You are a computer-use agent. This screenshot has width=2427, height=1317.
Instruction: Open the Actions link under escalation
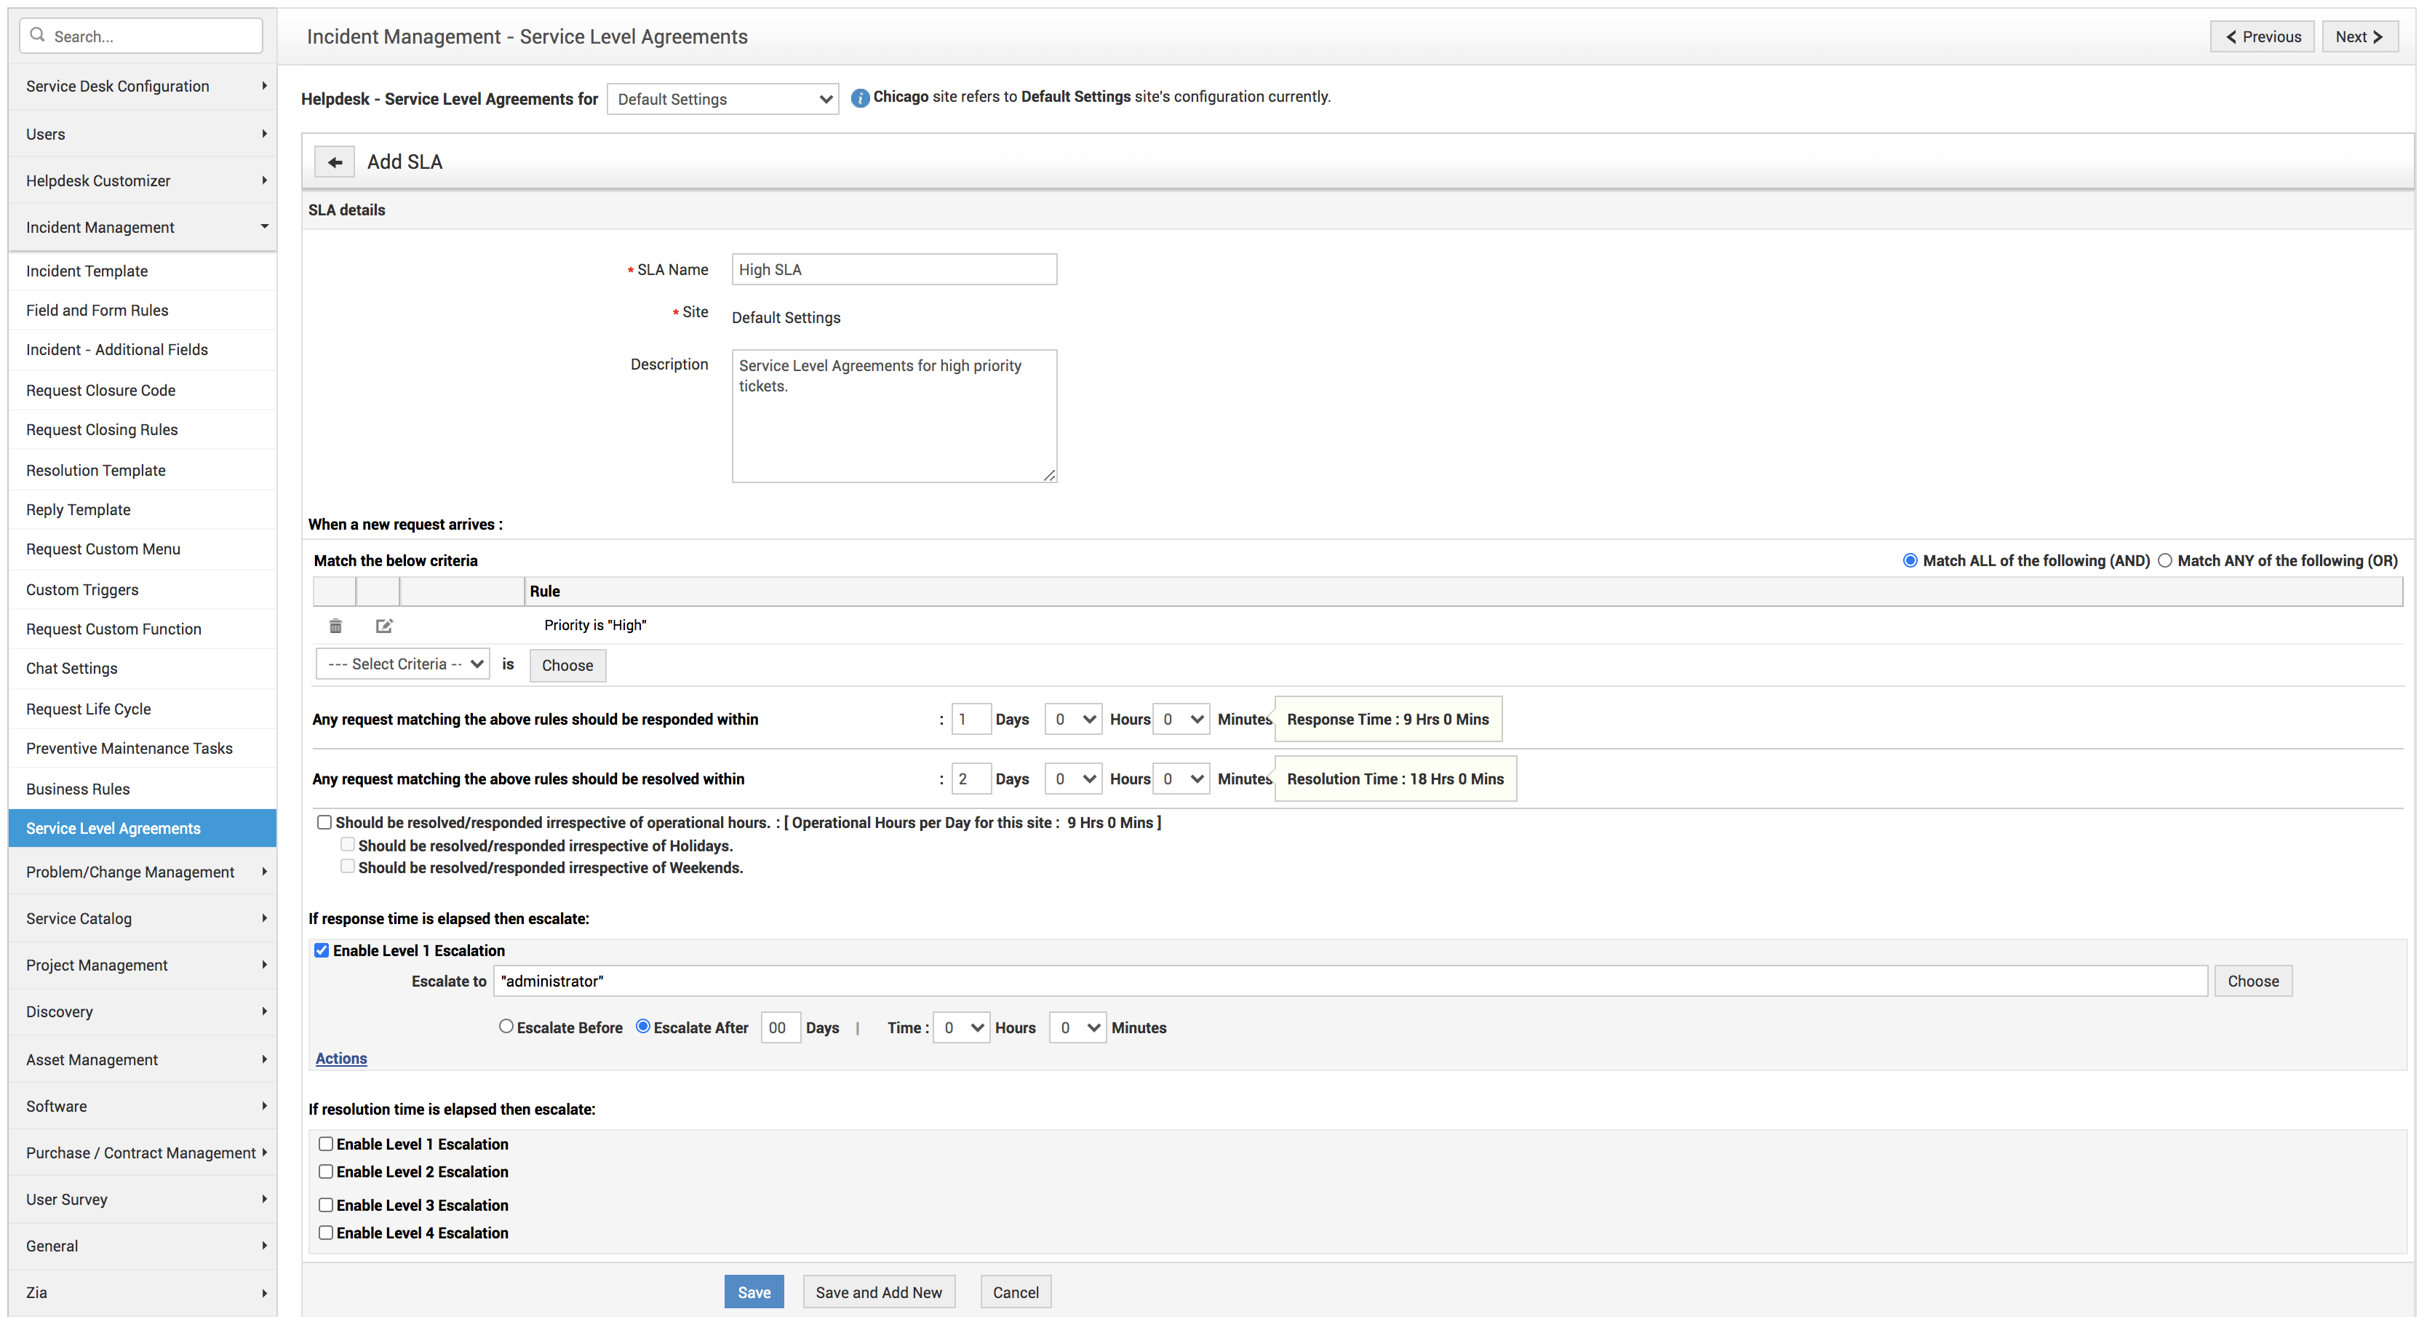(341, 1058)
